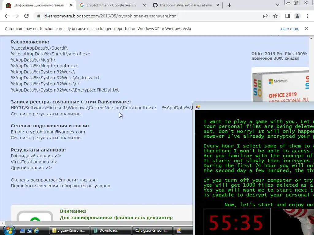Click the Расположения heading
This screenshot has height=235, width=314.
pyautogui.click(x=30, y=42)
